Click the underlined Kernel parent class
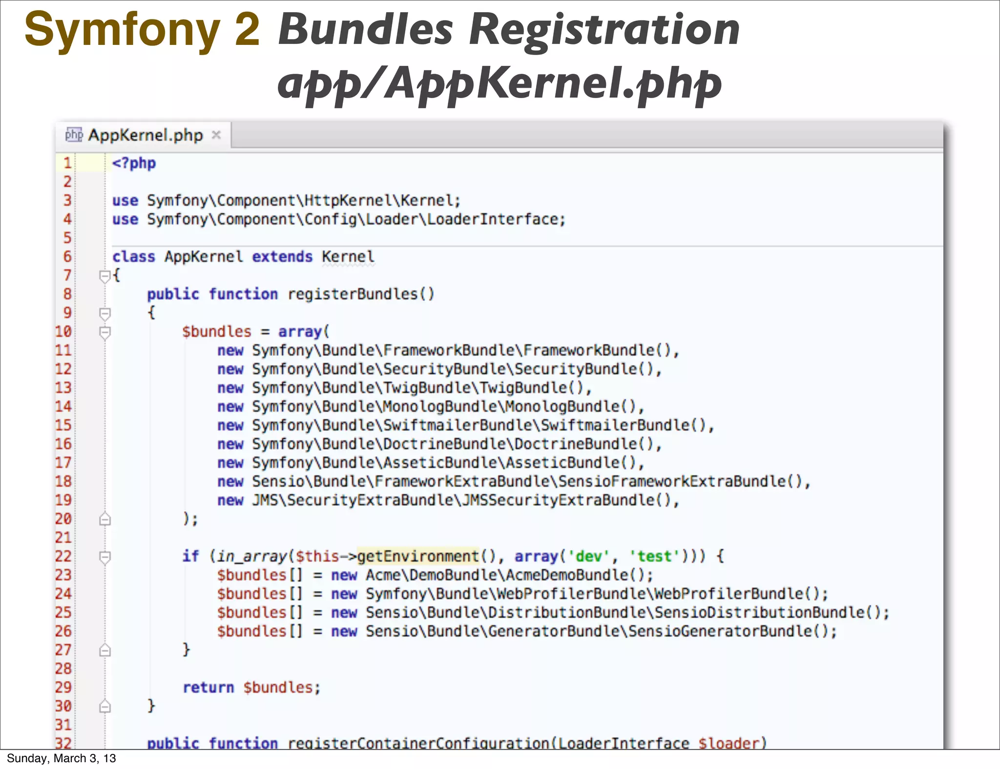1000x769 pixels. 348,257
